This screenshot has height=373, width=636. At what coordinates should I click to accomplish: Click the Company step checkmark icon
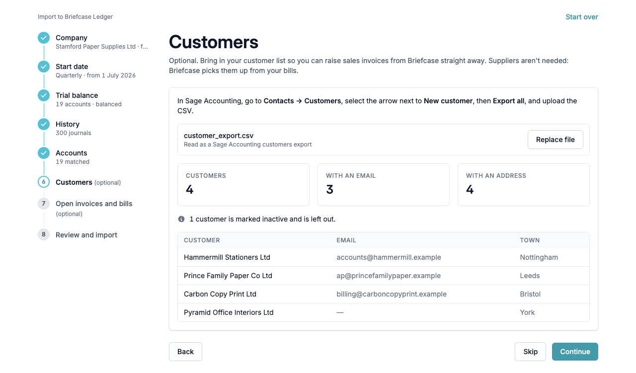coord(44,38)
